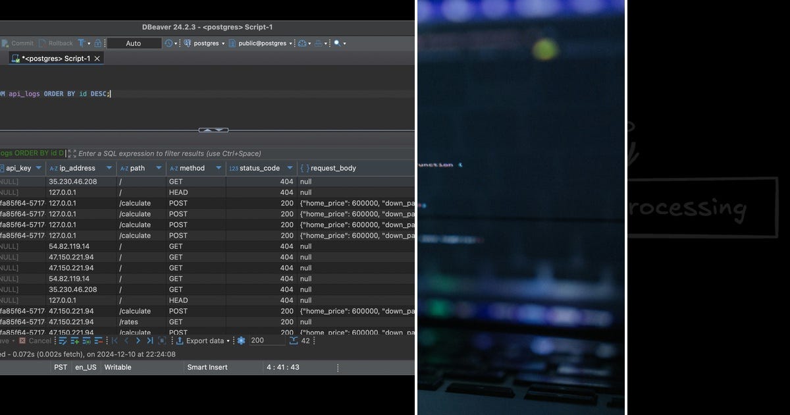Viewport: 790px width, 415px height.
Task: Go to the last result row
Action: pos(150,341)
